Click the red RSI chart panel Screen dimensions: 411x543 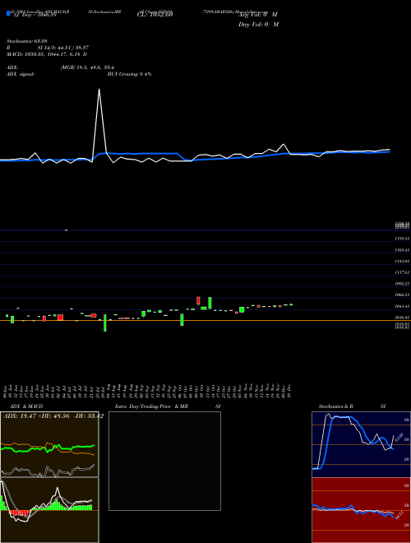click(x=361, y=510)
